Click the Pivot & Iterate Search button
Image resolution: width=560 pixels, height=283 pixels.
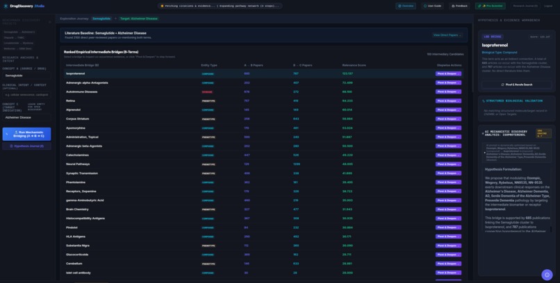coord(516,85)
